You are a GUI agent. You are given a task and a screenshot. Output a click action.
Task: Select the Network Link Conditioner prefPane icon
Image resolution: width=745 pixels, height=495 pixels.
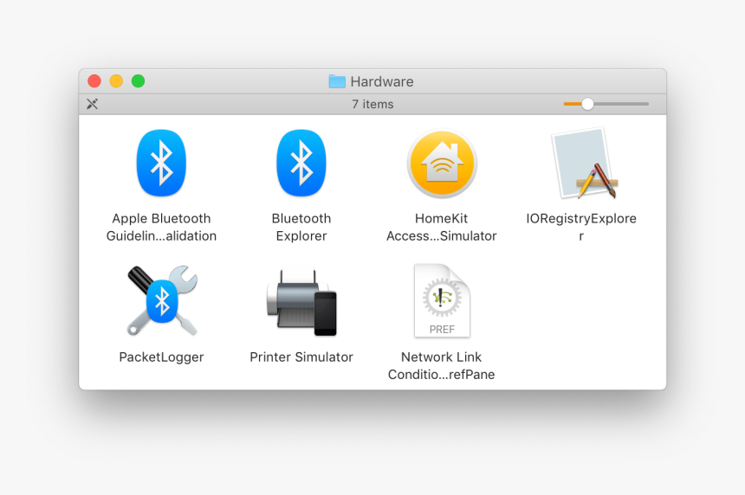tap(442, 301)
